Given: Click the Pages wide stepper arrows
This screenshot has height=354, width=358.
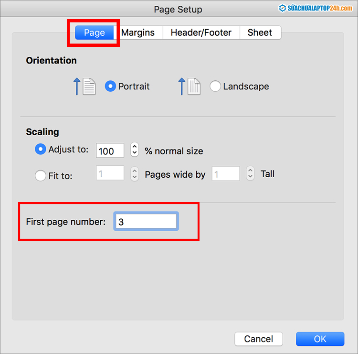Looking at the screenshot, I should pos(135,174).
